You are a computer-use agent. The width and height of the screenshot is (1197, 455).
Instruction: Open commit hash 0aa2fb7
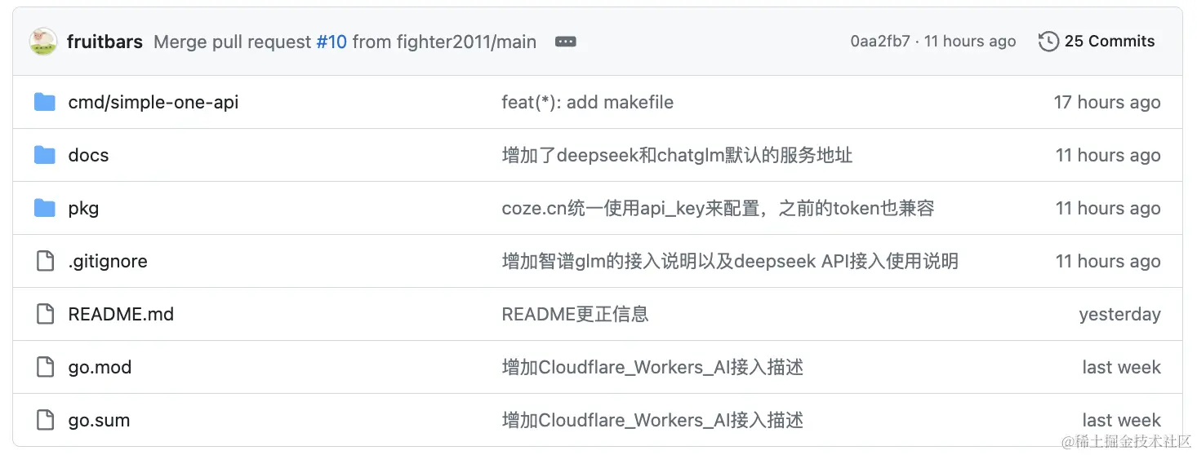tap(879, 42)
